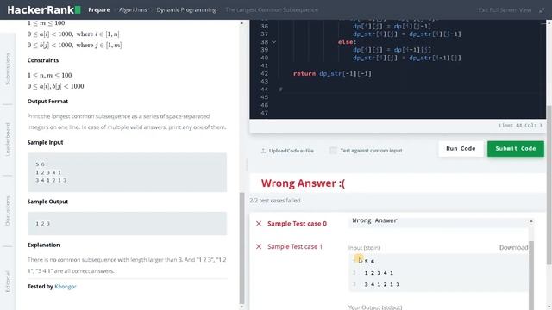The image size is (552, 310).
Task: Download the test case input
Action: tap(513, 248)
